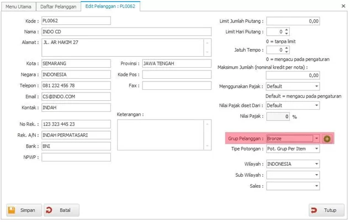Click the NPWP text field
Viewport: 350px width, 222px height.
(x=76, y=157)
